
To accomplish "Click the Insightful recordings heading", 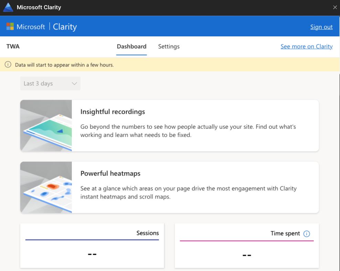I will (113, 112).
